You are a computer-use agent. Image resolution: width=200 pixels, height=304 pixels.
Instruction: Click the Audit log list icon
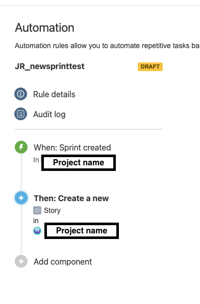point(21,114)
